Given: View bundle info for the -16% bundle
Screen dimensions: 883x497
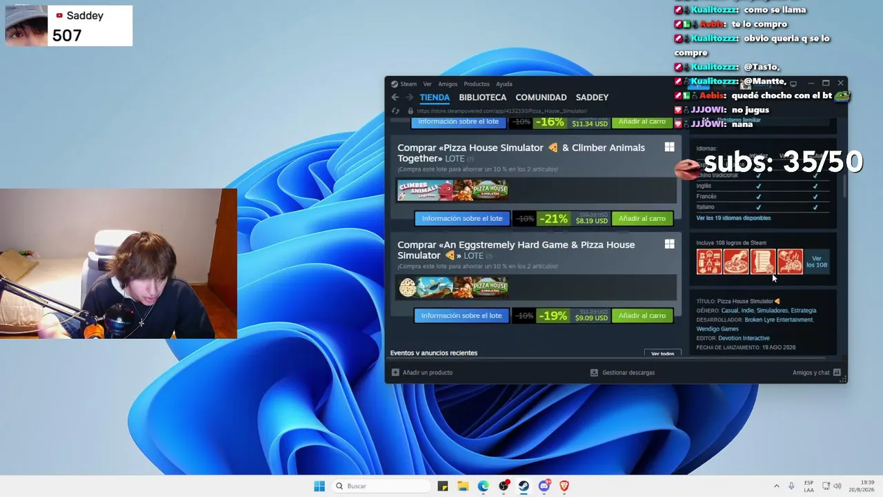Looking at the screenshot, I should point(458,122).
